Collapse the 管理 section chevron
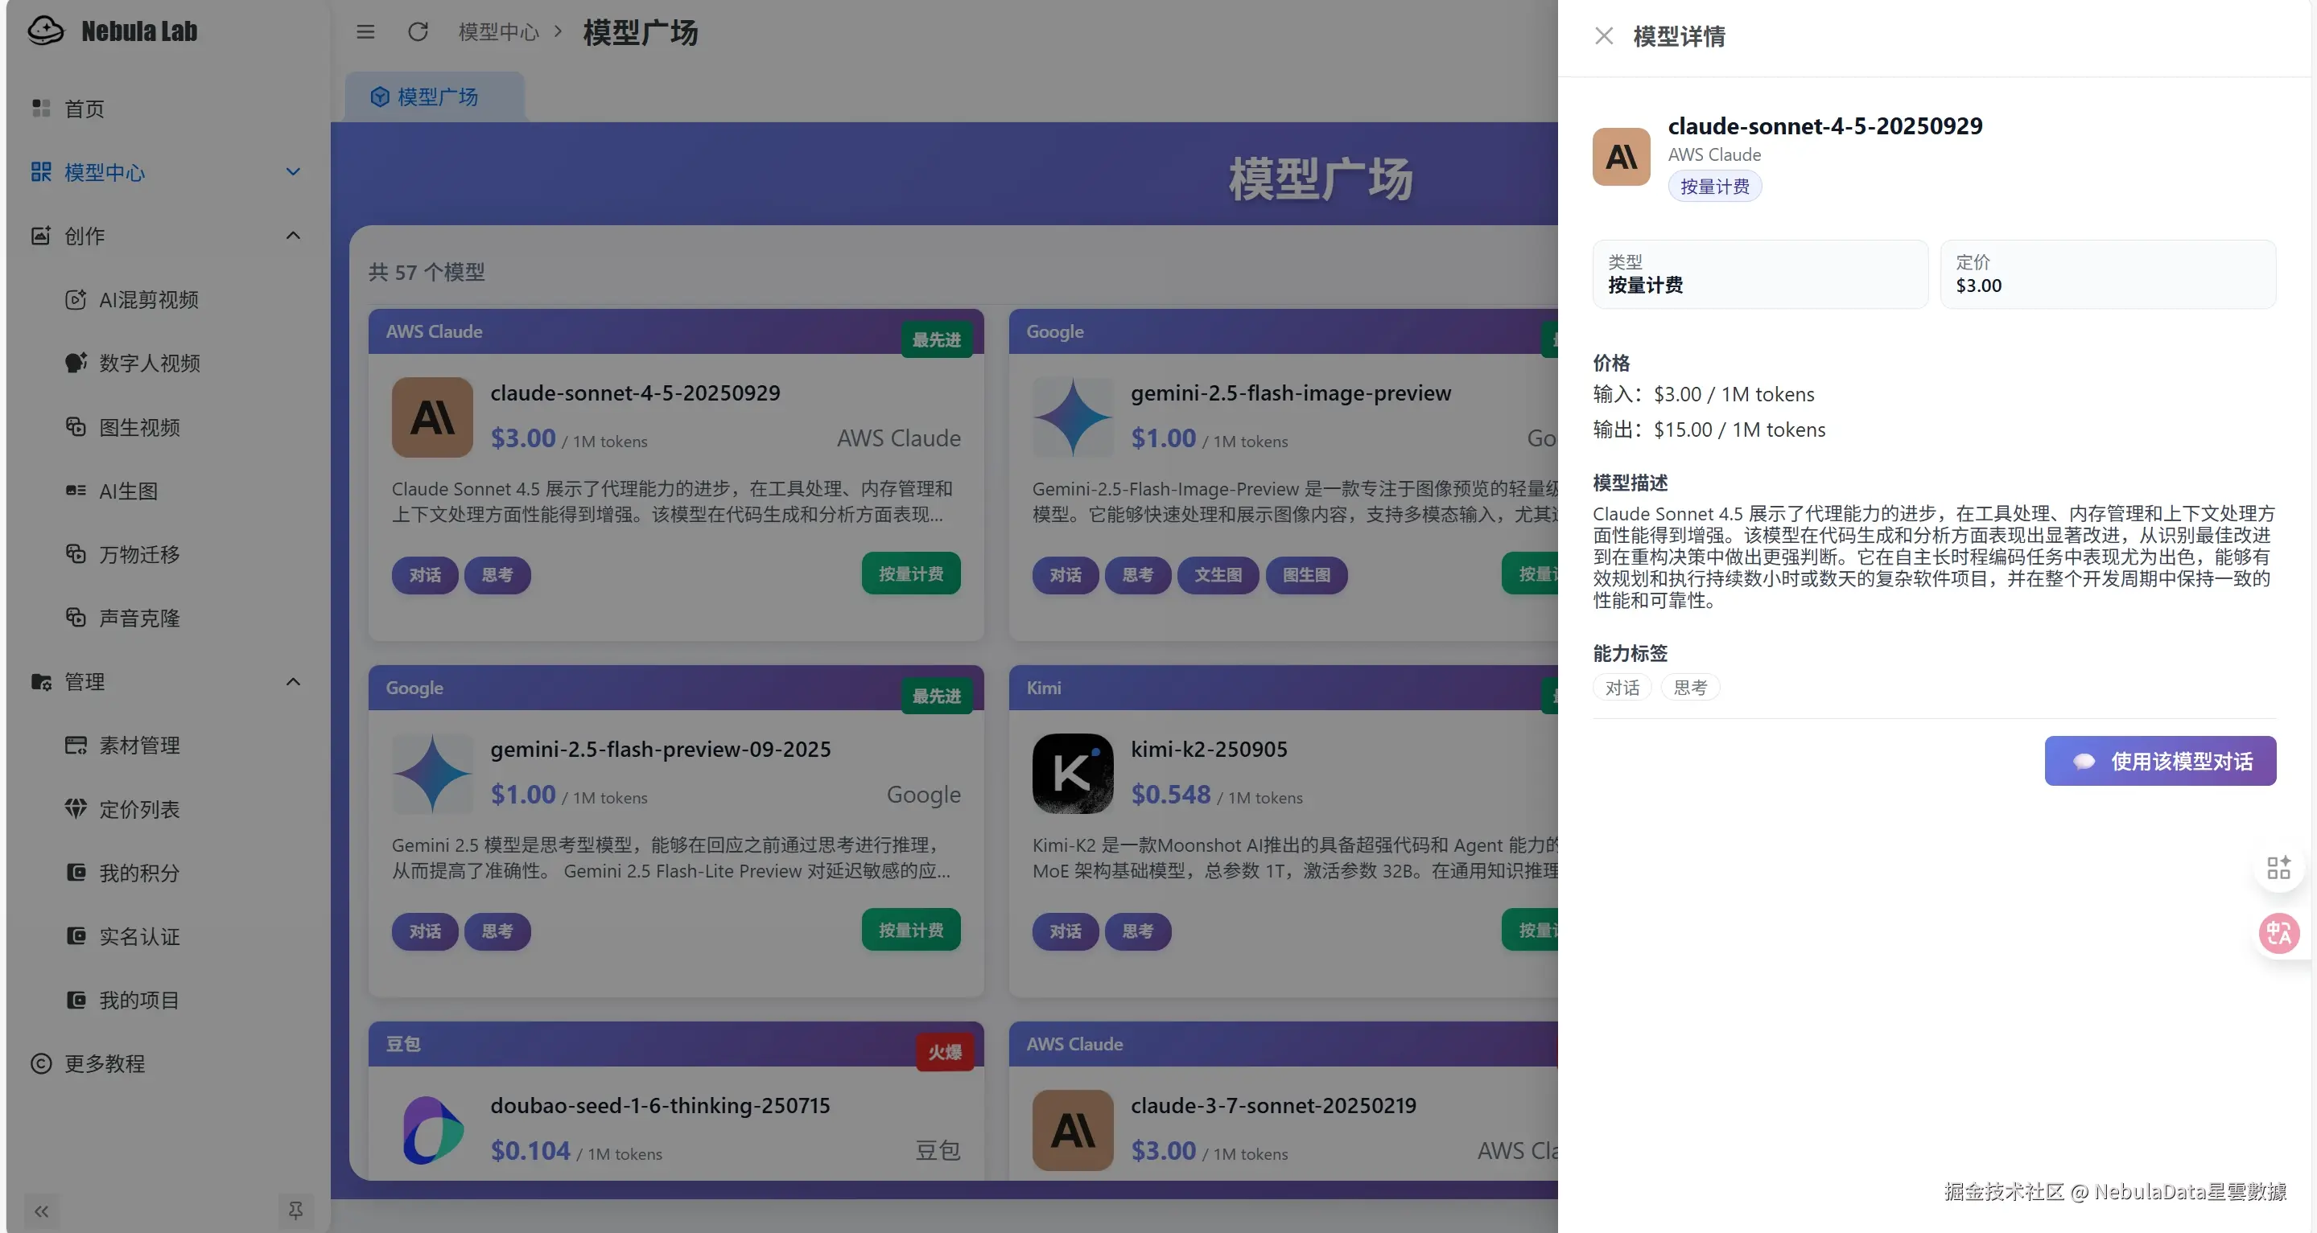This screenshot has height=1233, width=2317. click(293, 681)
